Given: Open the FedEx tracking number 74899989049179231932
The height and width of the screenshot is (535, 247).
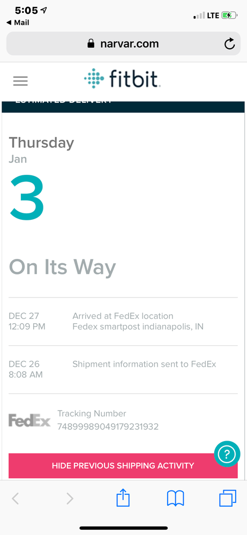Looking at the screenshot, I should [x=108, y=427].
